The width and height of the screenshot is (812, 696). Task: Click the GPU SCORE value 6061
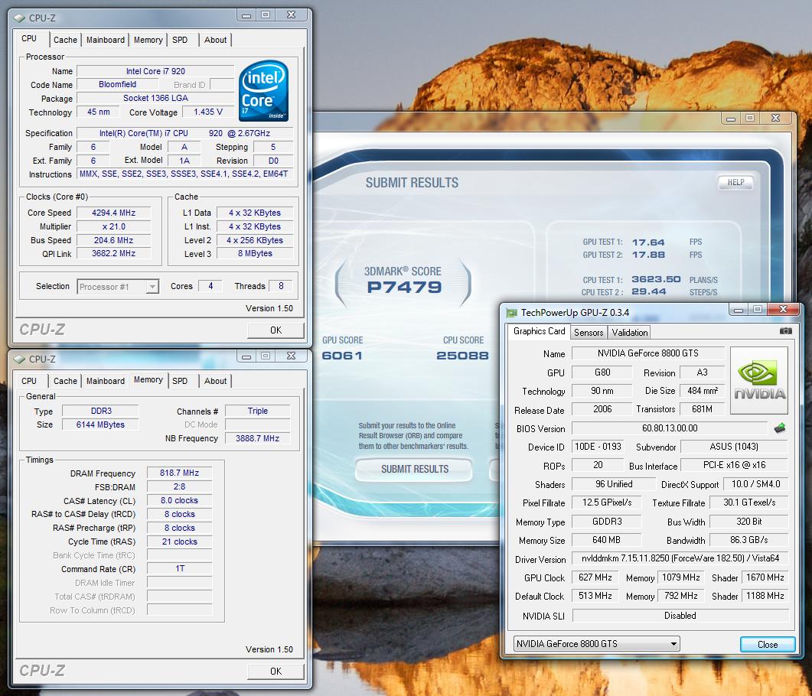pyautogui.click(x=342, y=356)
